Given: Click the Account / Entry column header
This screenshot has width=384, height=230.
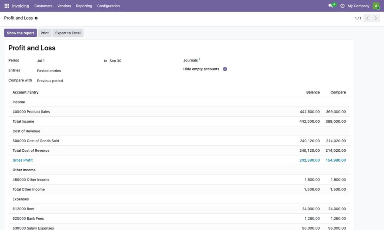Looking at the screenshot, I should (26, 92).
